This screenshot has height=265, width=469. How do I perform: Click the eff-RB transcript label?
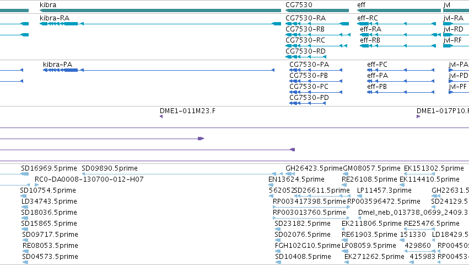coord(370,40)
